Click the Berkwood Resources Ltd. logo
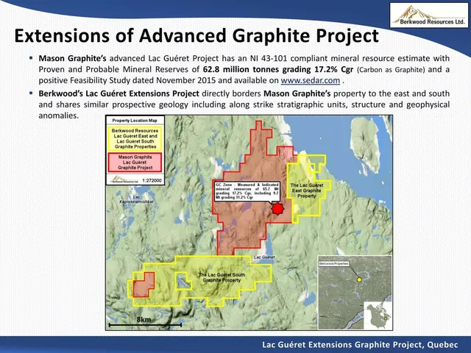 pyautogui.click(x=429, y=15)
